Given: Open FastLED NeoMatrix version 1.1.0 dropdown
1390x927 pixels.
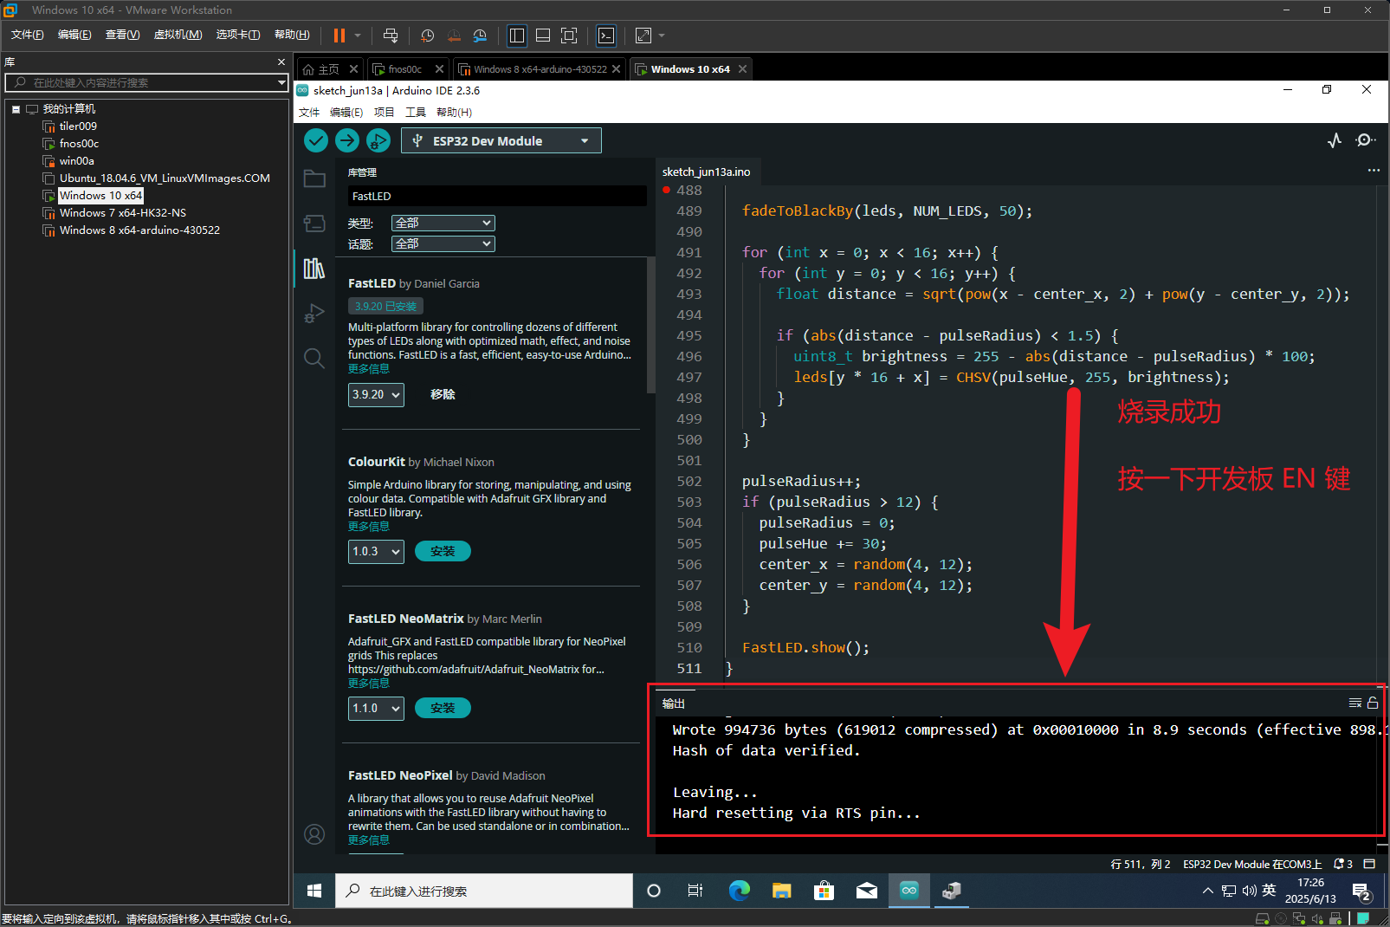Looking at the screenshot, I should pos(376,708).
